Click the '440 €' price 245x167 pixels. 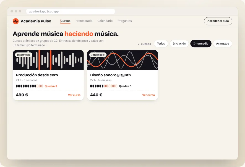[x=96, y=95]
